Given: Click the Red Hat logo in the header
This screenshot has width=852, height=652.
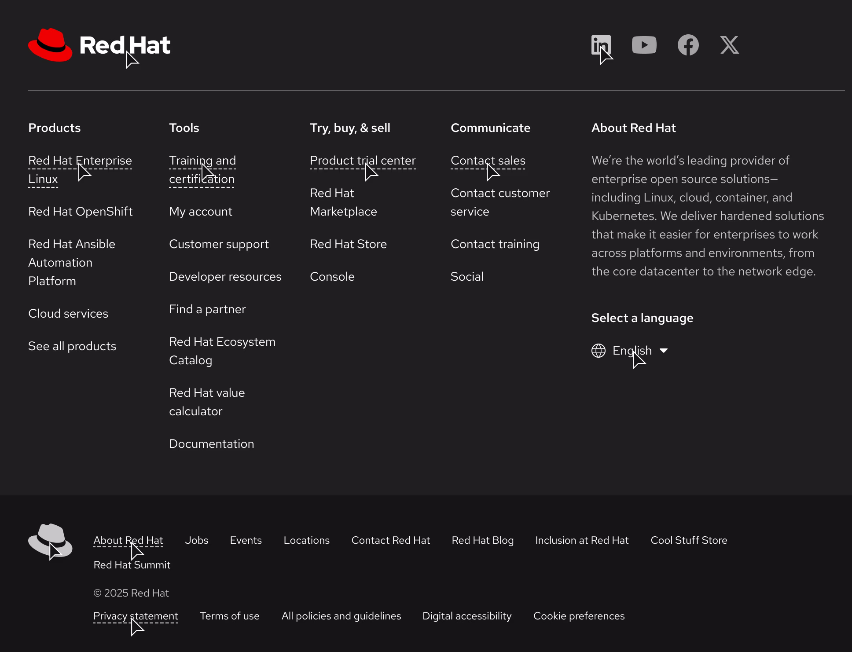Looking at the screenshot, I should click(99, 45).
